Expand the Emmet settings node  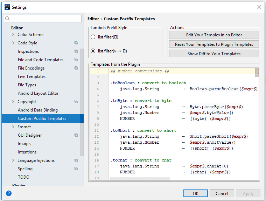(13, 127)
